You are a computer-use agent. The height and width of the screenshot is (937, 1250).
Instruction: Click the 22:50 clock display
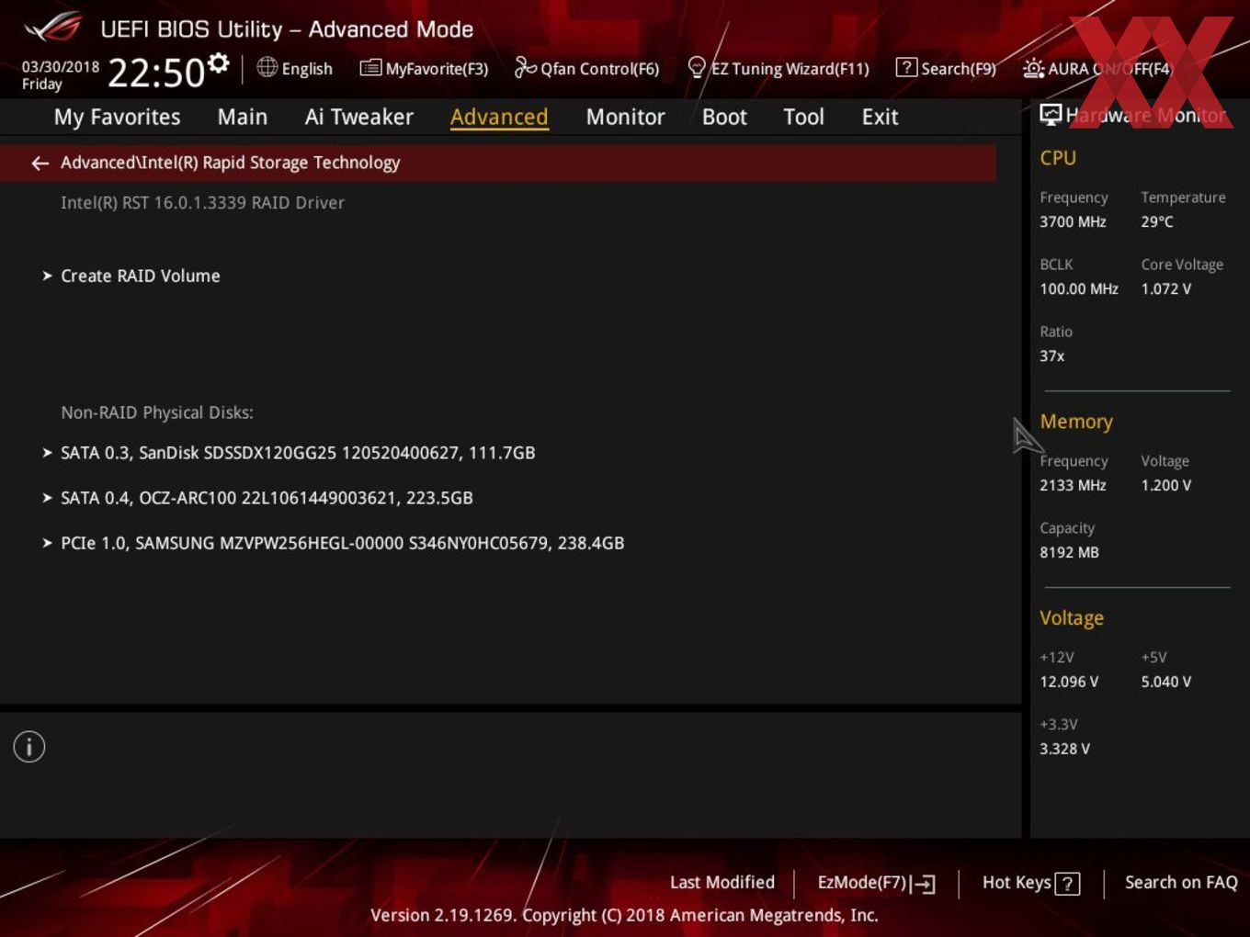pyautogui.click(x=155, y=73)
